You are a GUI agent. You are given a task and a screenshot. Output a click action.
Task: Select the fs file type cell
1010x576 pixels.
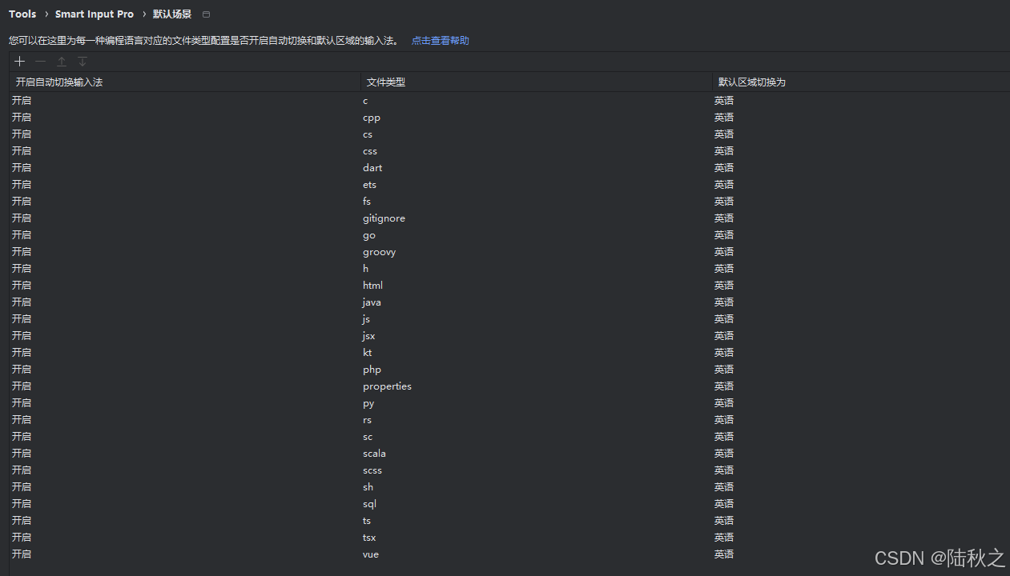(367, 202)
